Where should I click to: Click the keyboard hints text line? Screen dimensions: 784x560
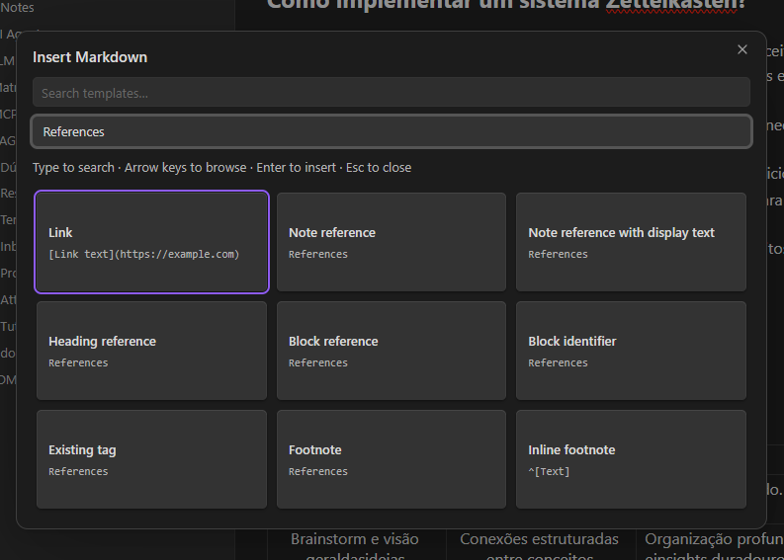pos(222,168)
